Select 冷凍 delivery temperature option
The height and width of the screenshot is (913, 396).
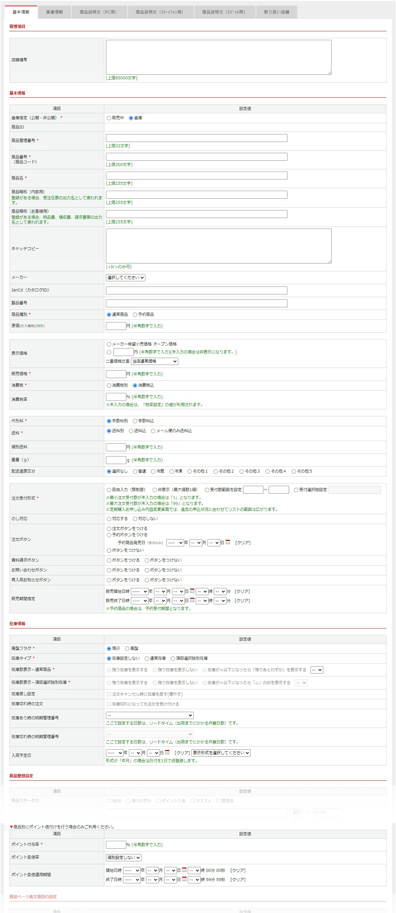(x=171, y=471)
